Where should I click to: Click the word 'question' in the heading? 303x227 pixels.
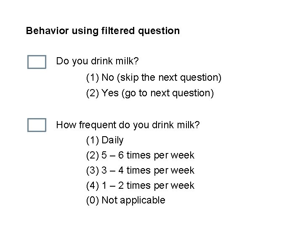coord(159,31)
